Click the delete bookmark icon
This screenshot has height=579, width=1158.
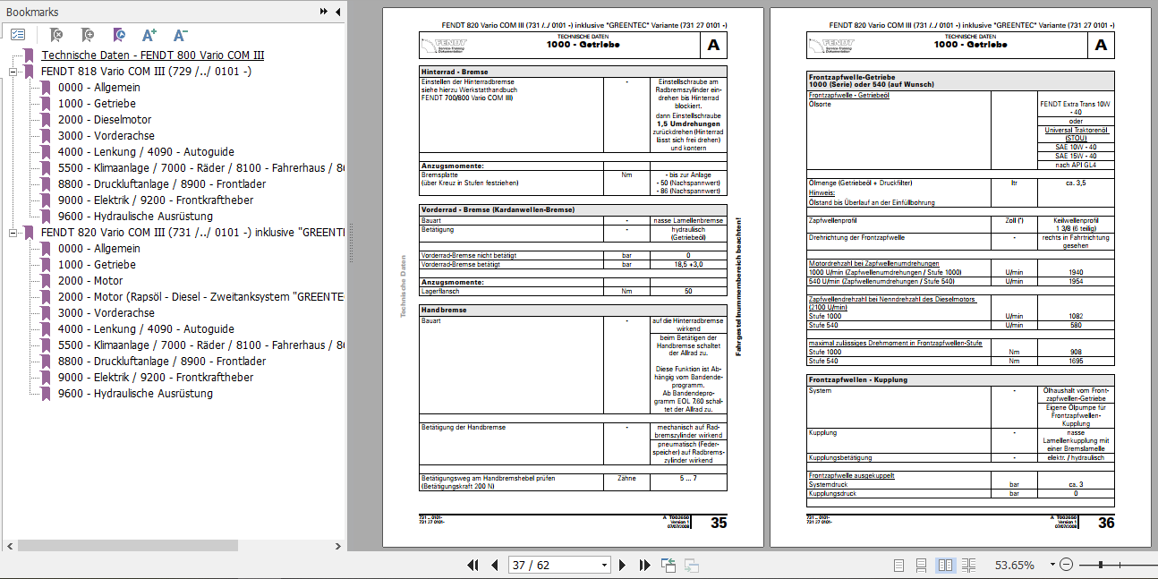point(55,35)
